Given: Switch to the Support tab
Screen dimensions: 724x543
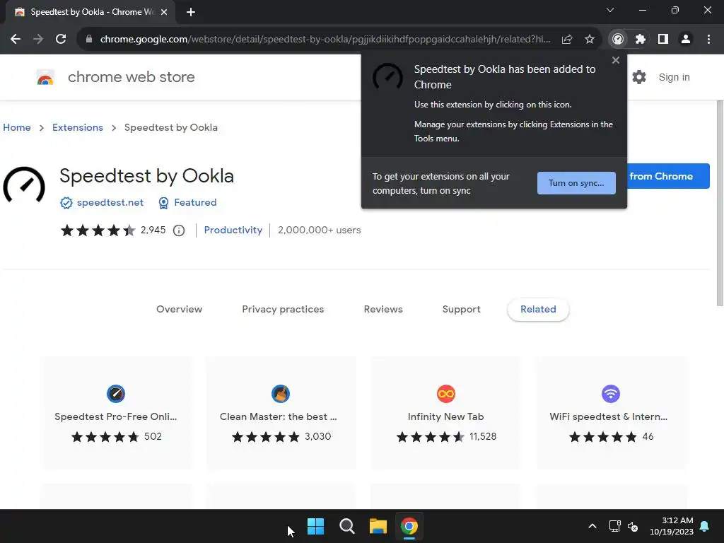Looking at the screenshot, I should [x=461, y=310].
